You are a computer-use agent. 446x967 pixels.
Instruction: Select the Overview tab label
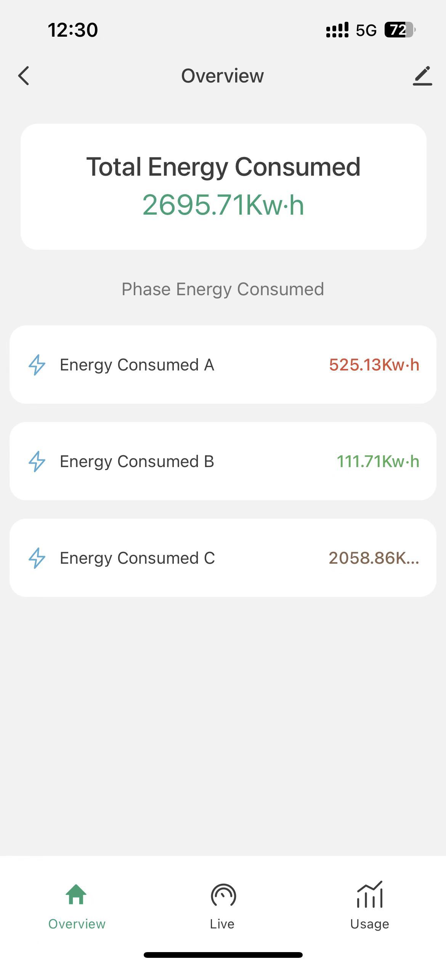click(x=77, y=924)
